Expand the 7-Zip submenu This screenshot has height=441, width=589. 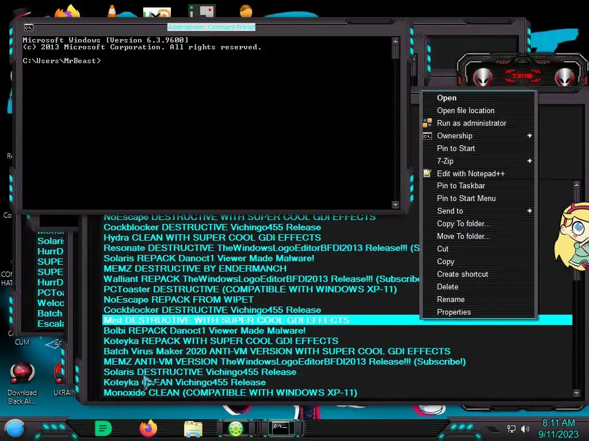coord(479,161)
